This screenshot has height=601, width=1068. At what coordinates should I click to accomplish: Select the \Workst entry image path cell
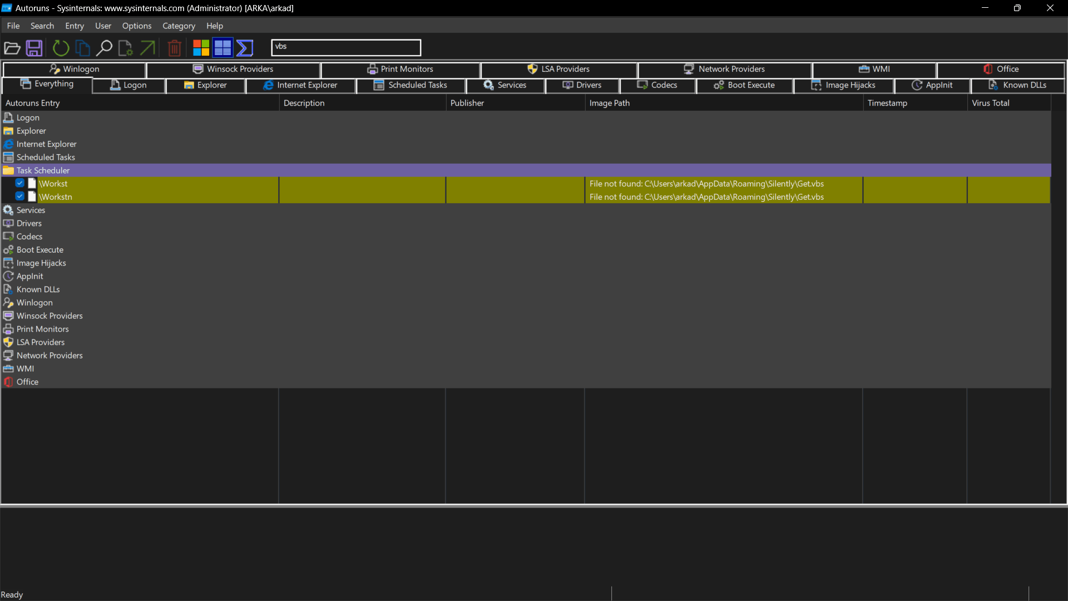pyautogui.click(x=723, y=184)
